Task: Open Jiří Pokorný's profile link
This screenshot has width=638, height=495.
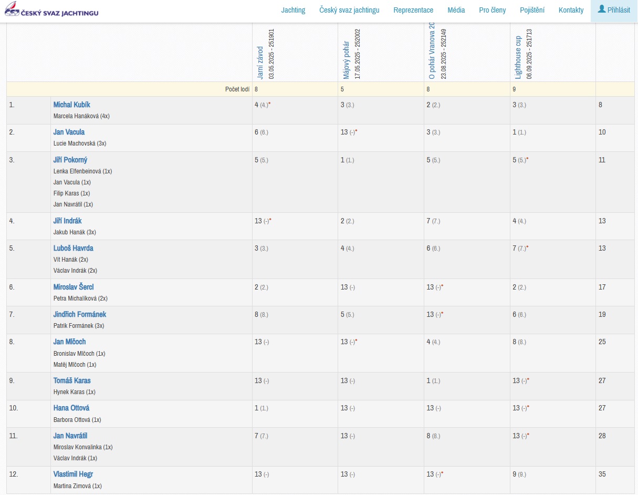Action: pyautogui.click(x=70, y=160)
